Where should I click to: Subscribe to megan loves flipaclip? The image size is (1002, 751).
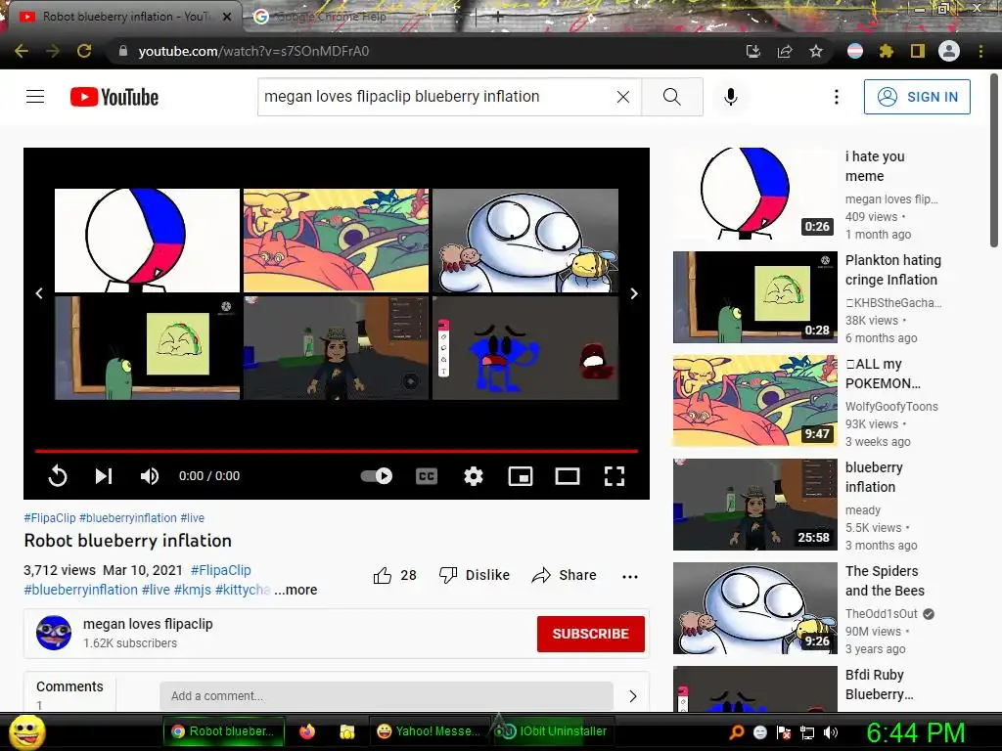590,634
